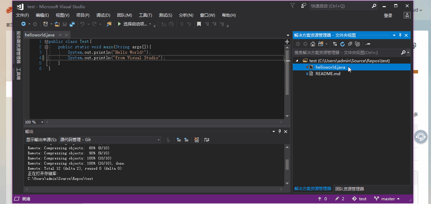Click the Visual Studio logo in title bar

[20, 6]
